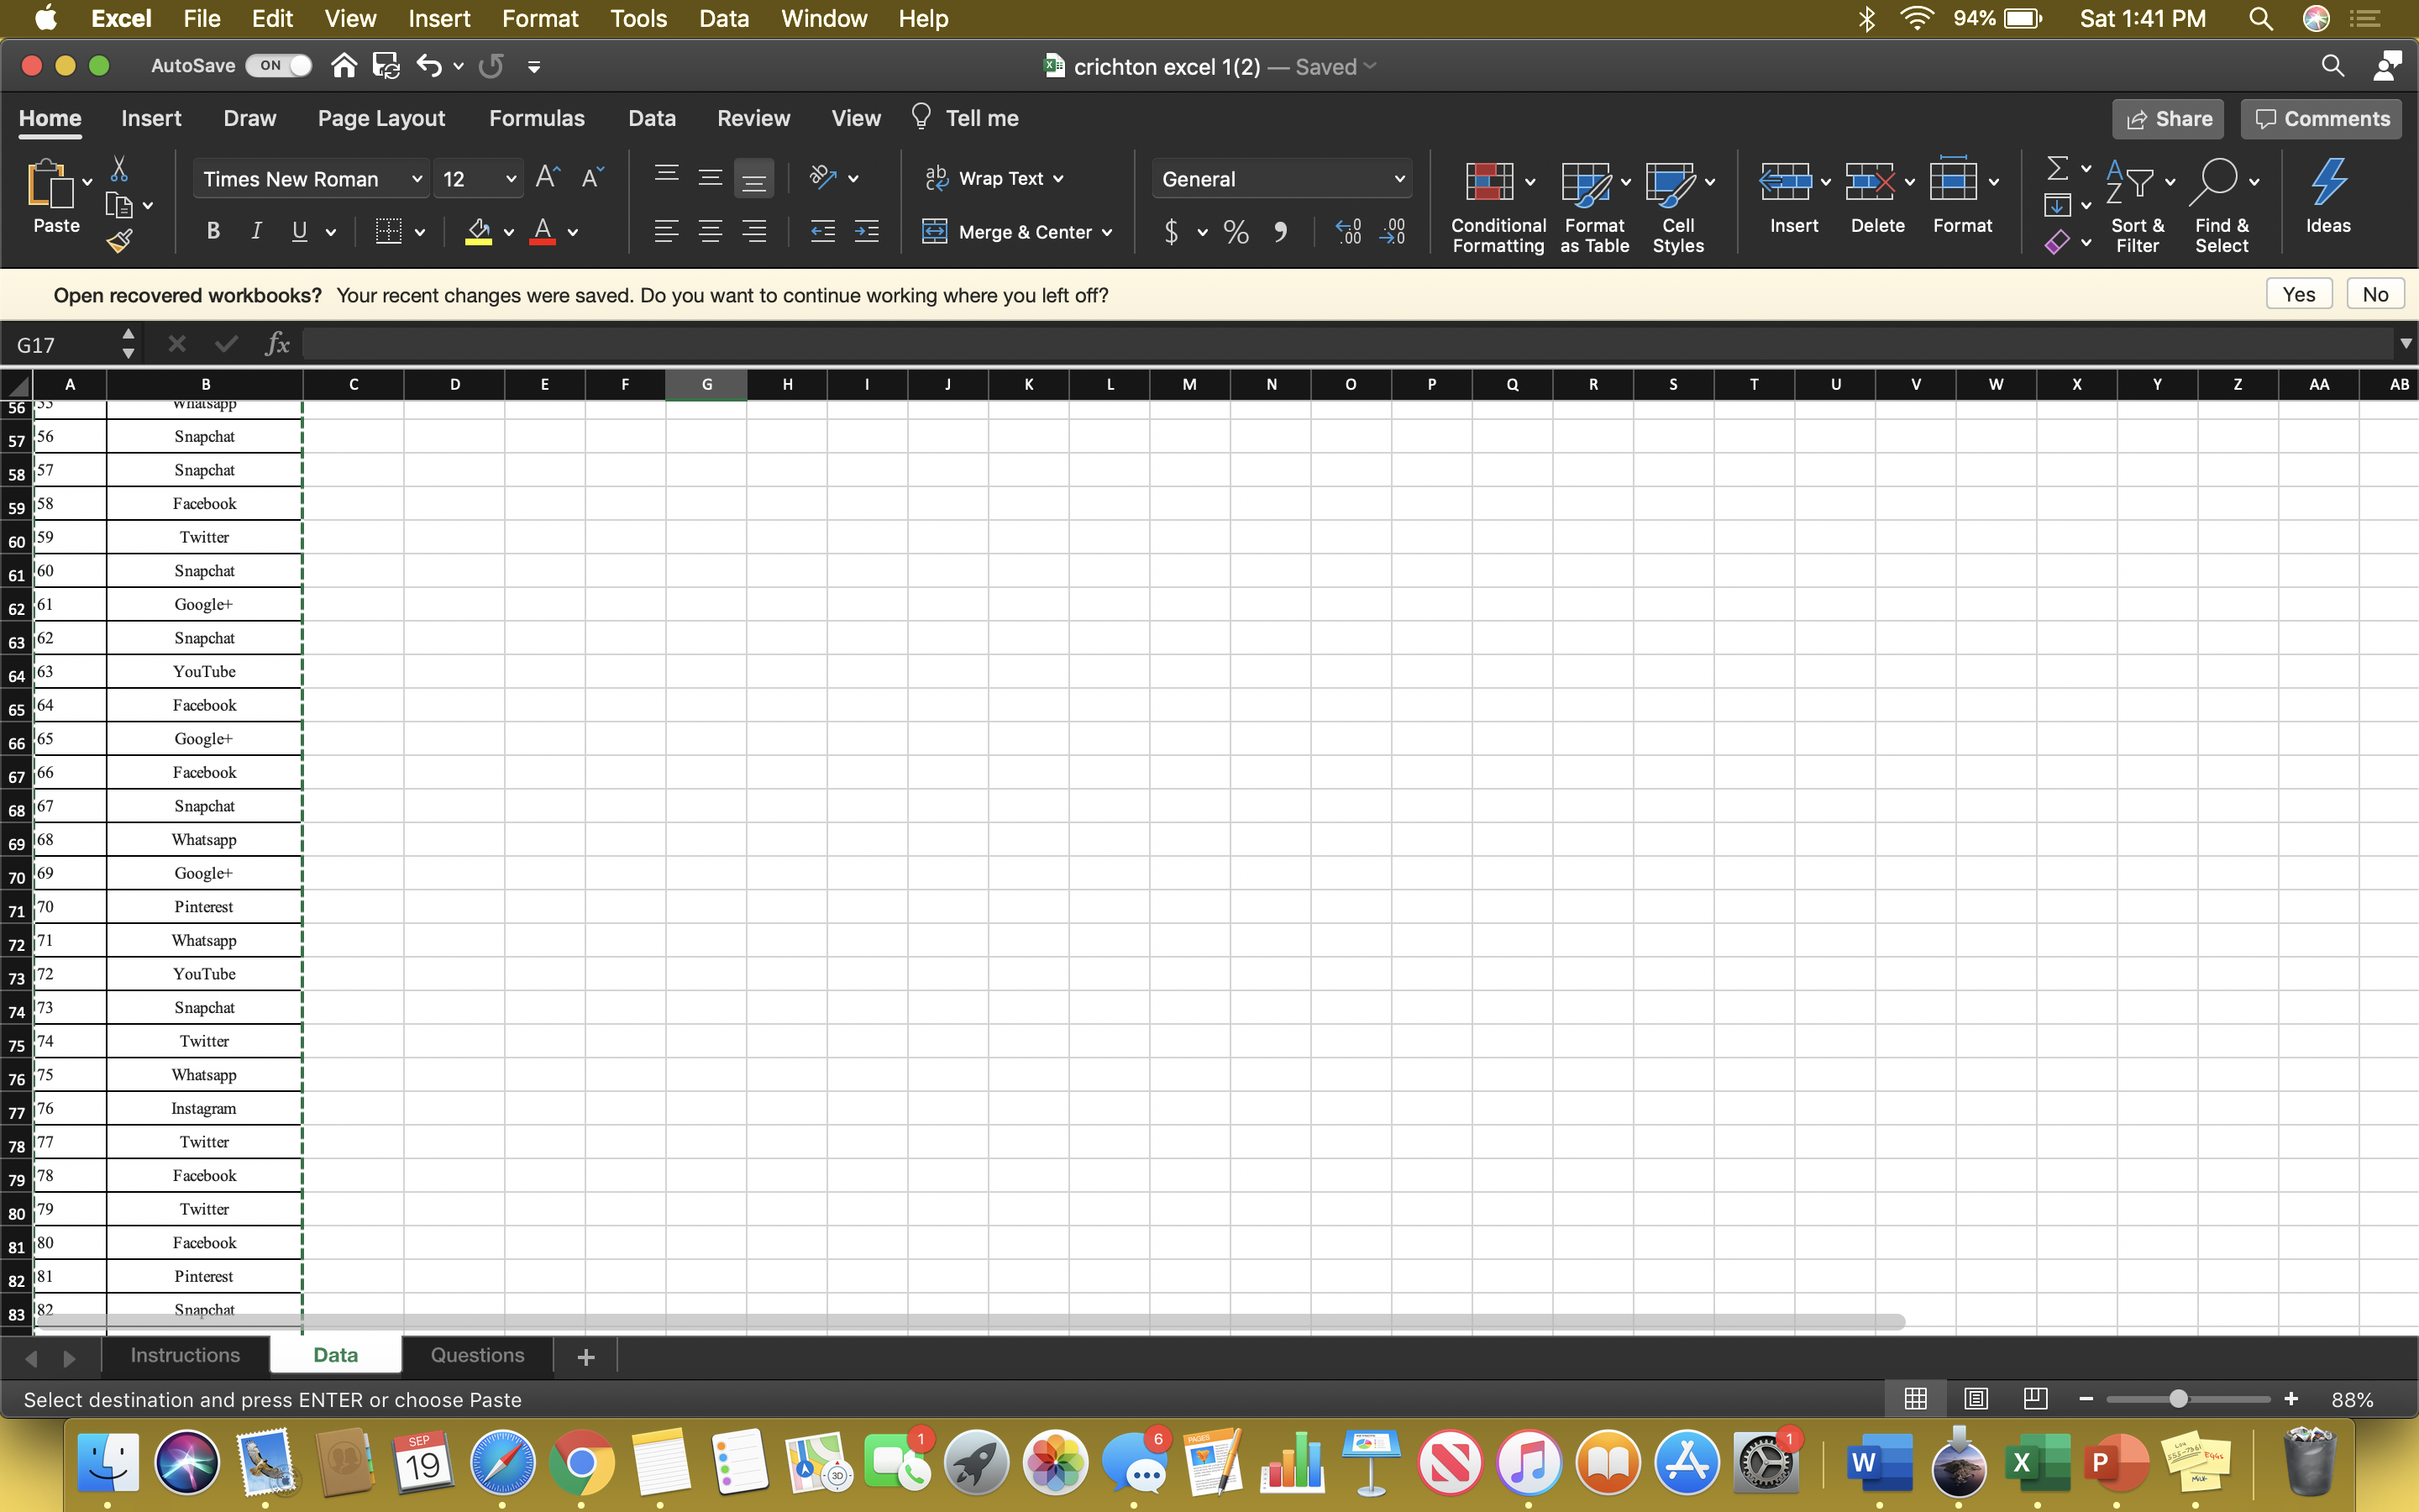Click the Italic formatting toggle
Image resolution: width=2419 pixels, height=1512 pixels.
tap(254, 232)
